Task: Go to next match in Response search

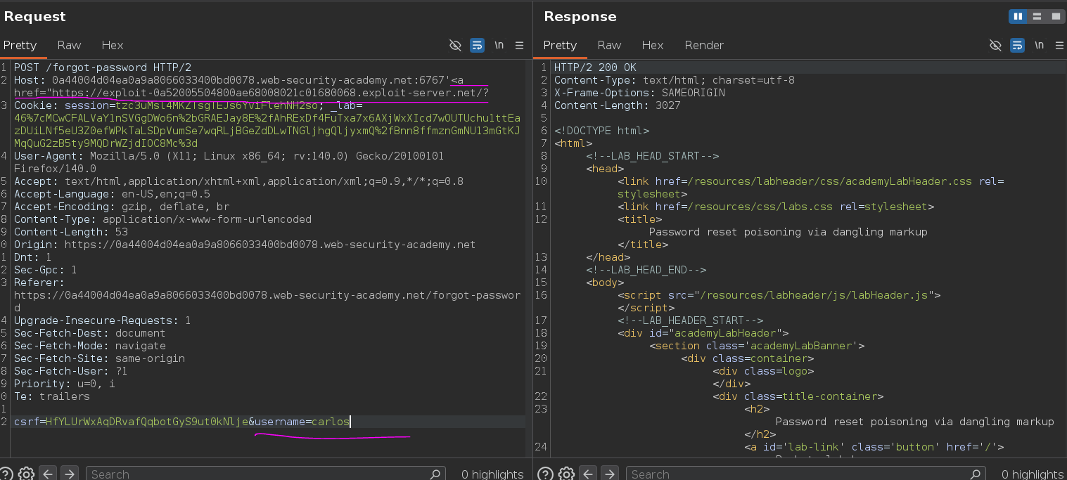Action: [609, 474]
